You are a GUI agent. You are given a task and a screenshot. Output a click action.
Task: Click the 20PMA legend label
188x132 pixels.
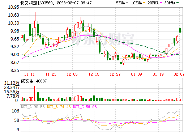point(153,3)
